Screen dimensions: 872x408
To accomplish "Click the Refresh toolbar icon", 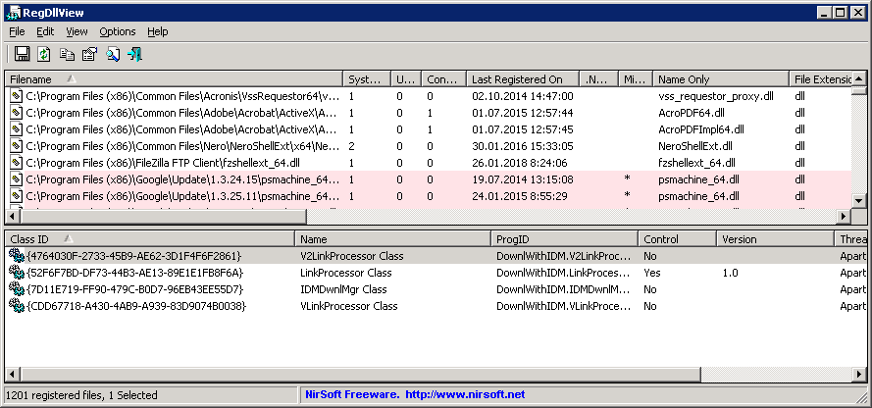I will pos(44,54).
